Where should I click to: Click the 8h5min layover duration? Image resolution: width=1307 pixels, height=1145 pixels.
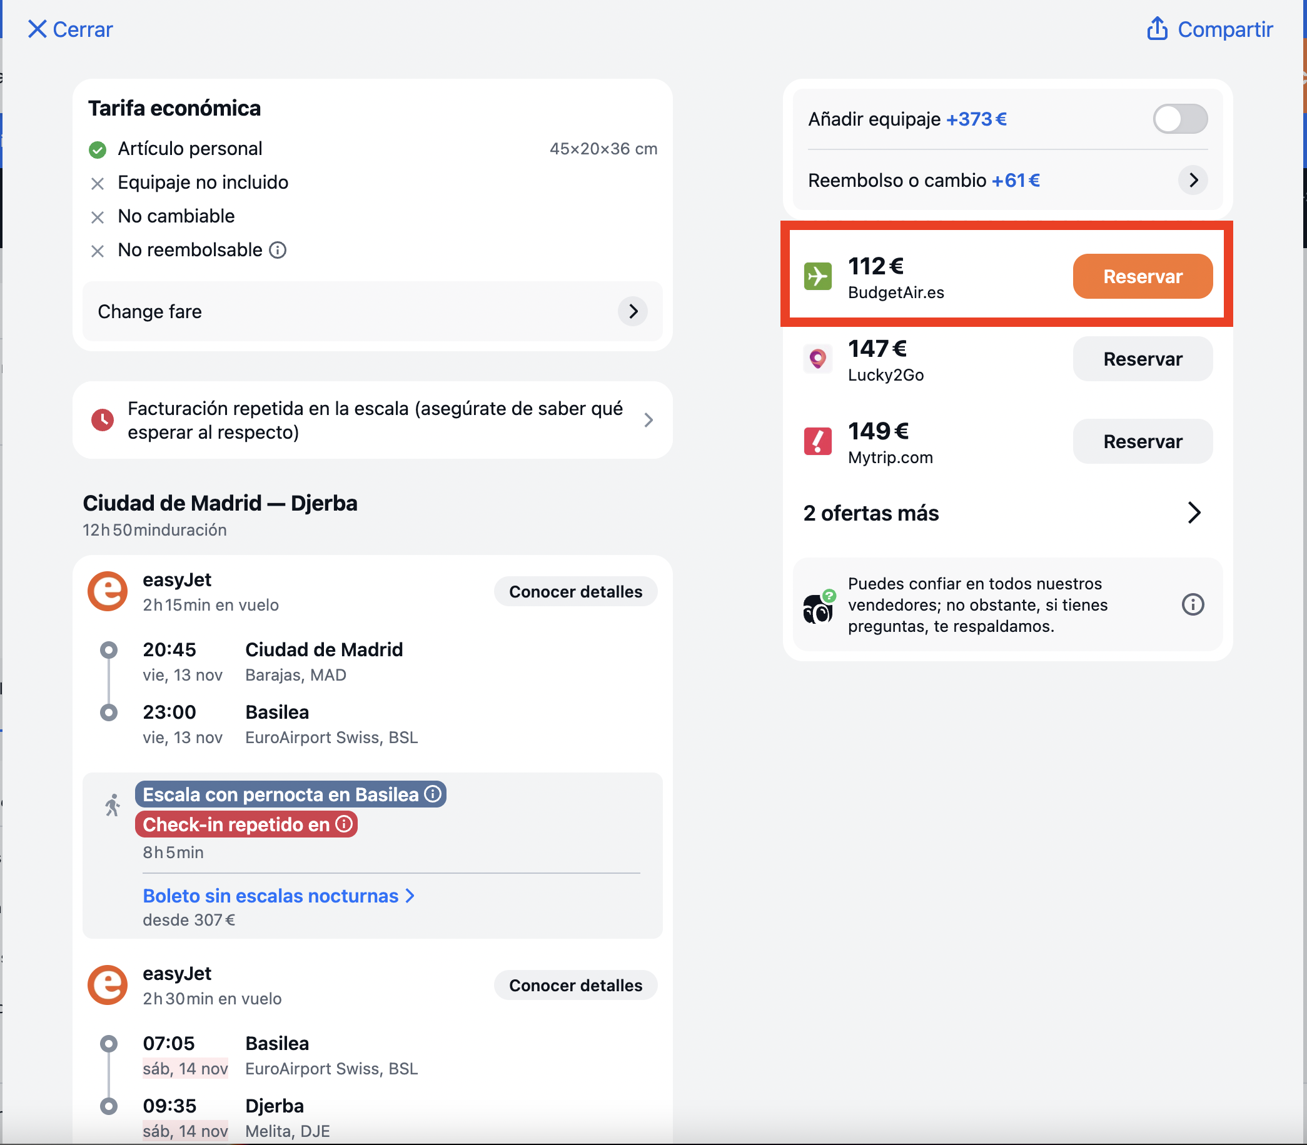click(173, 852)
